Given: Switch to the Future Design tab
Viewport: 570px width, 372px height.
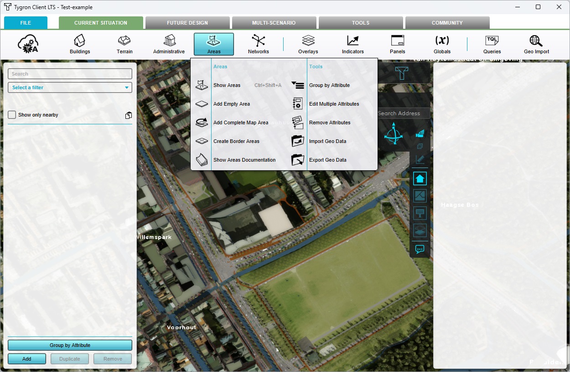Looking at the screenshot, I should 187,23.
